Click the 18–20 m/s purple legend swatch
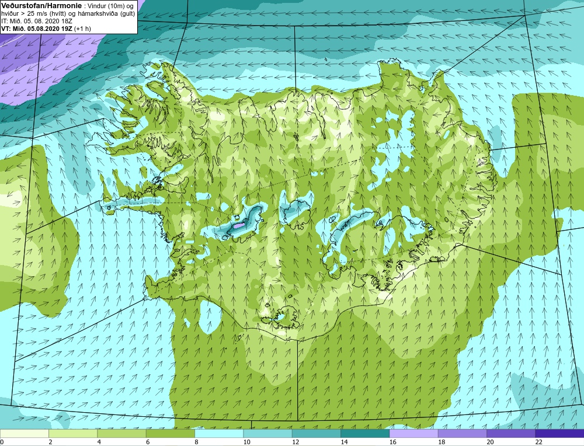 pyautogui.click(x=462, y=434)
